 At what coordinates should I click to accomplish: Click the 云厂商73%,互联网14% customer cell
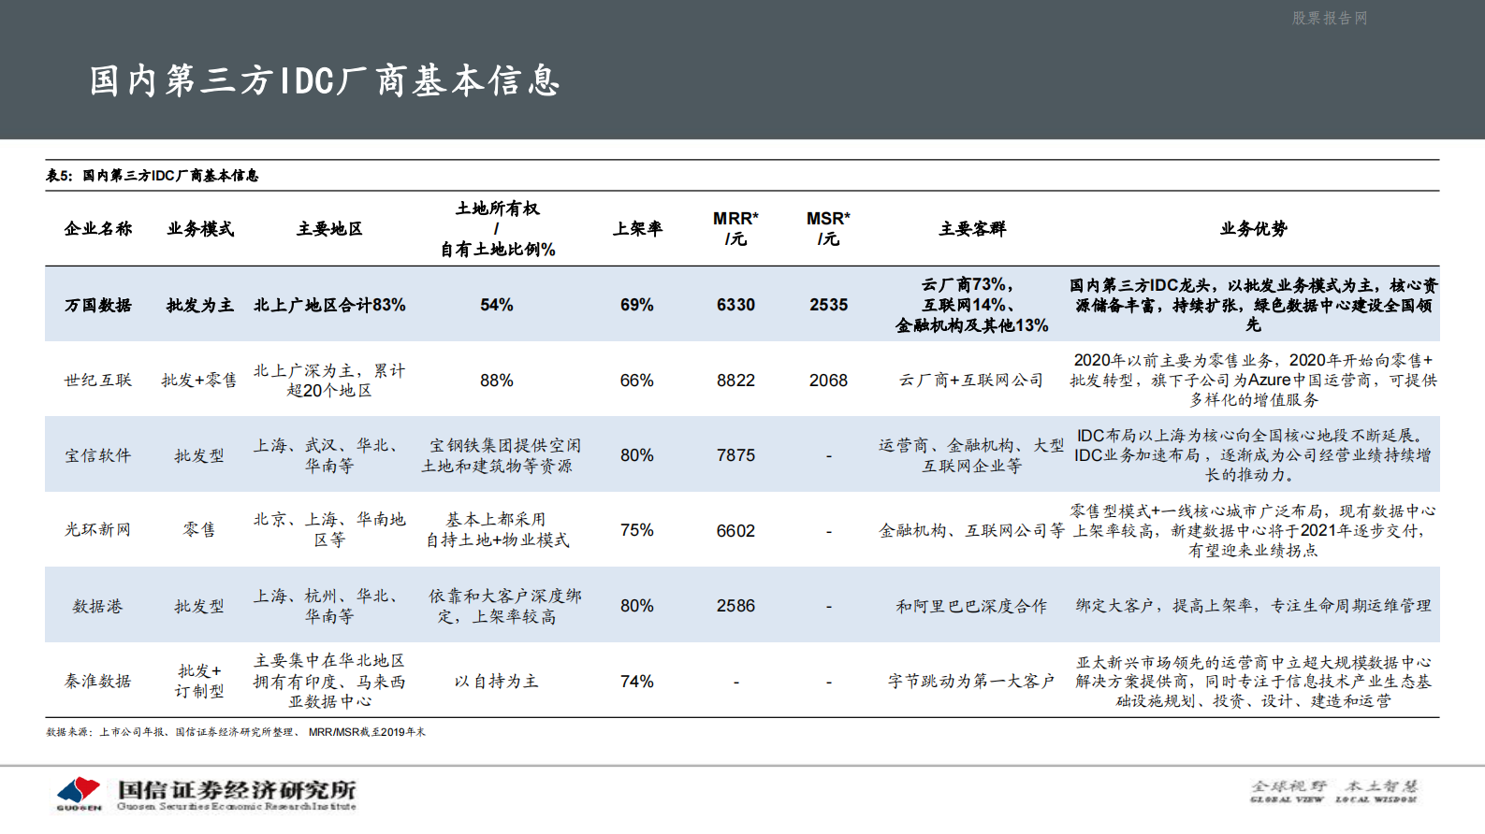pyautogui.click(x=972, y=305)
